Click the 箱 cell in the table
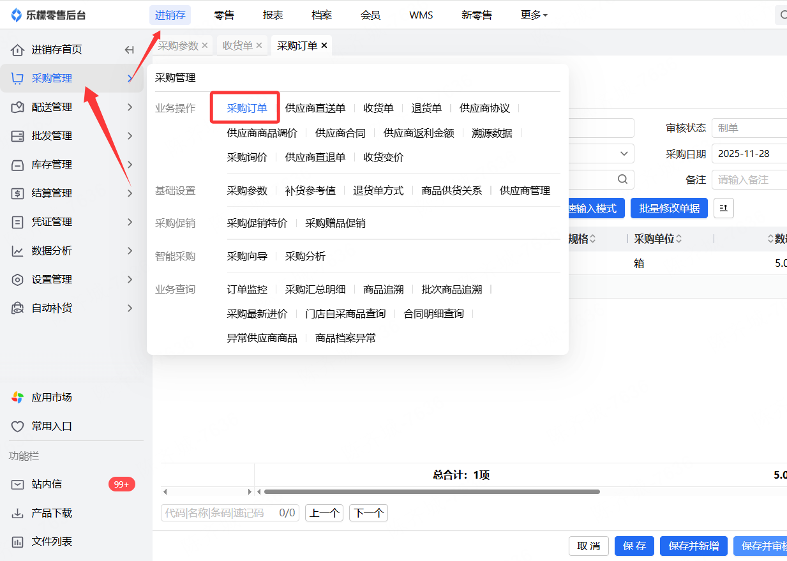The width and height of the screenshot is (787, 561). 639,263
